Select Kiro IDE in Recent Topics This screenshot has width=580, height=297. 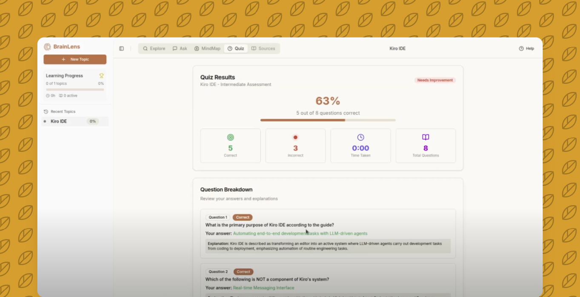coord(75,121)
